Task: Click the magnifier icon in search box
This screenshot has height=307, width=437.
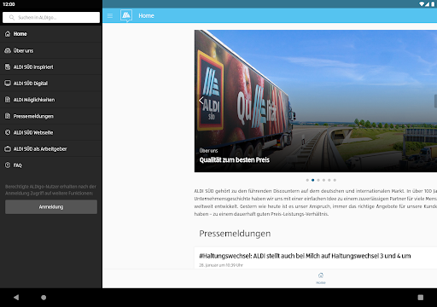Action: pyautogui.click(x=12, y=18)
